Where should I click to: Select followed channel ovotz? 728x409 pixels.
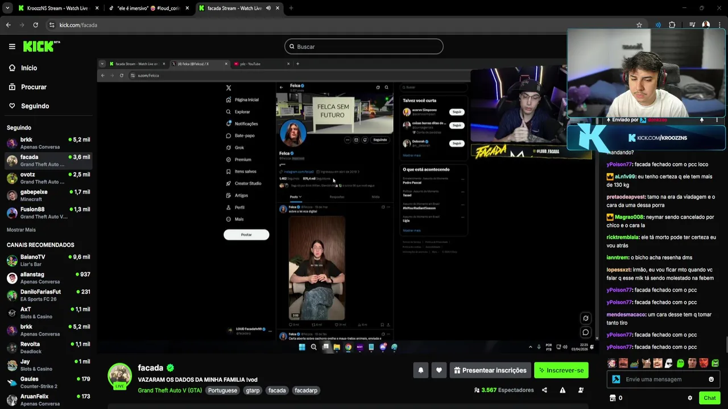point(48,178)
